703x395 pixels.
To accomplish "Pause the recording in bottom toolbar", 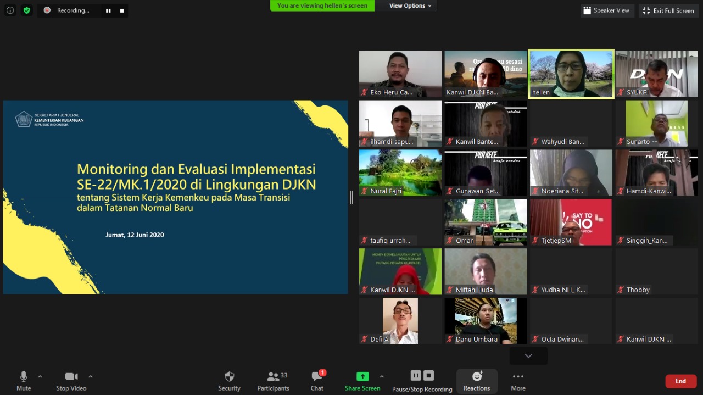I will (416, 376).
